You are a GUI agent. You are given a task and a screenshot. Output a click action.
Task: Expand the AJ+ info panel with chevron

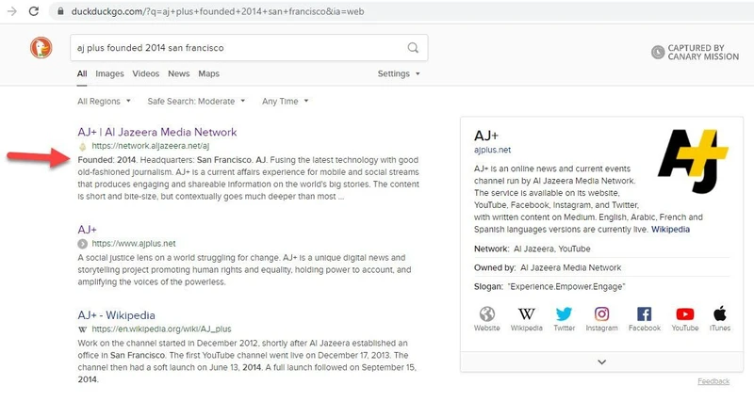pyautogui.click(x=601, y=362)
